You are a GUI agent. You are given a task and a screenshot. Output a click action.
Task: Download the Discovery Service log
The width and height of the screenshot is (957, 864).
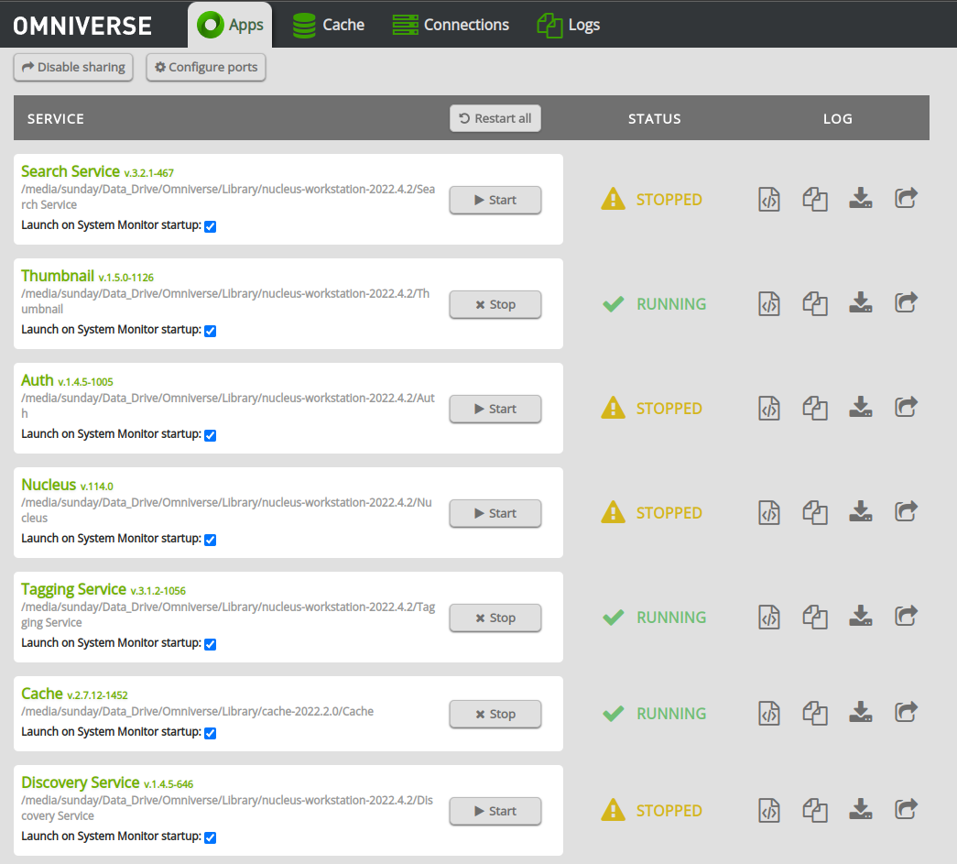[x=860, y=809]
